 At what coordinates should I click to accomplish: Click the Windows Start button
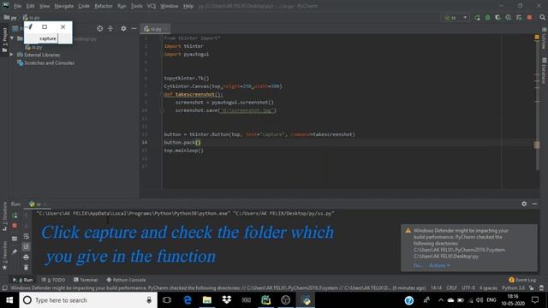pyautogui.click(x=9, y=300)
